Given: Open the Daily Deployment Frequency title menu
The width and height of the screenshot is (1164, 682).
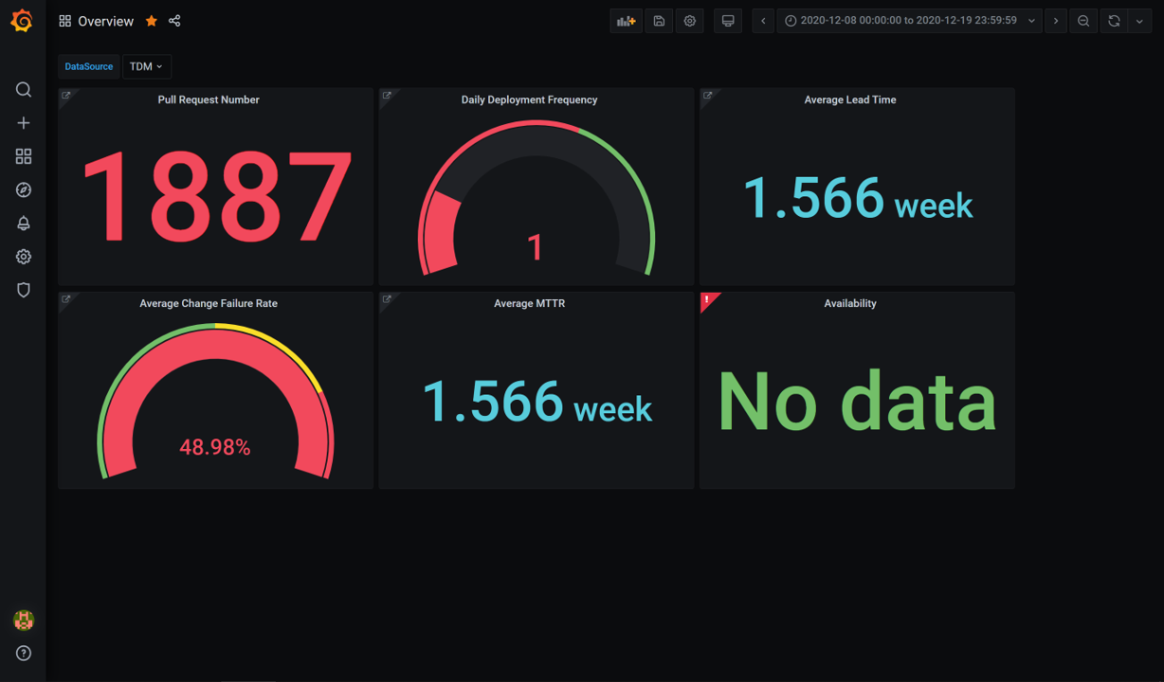Looking at the screenshot, I should coord(529,99).
